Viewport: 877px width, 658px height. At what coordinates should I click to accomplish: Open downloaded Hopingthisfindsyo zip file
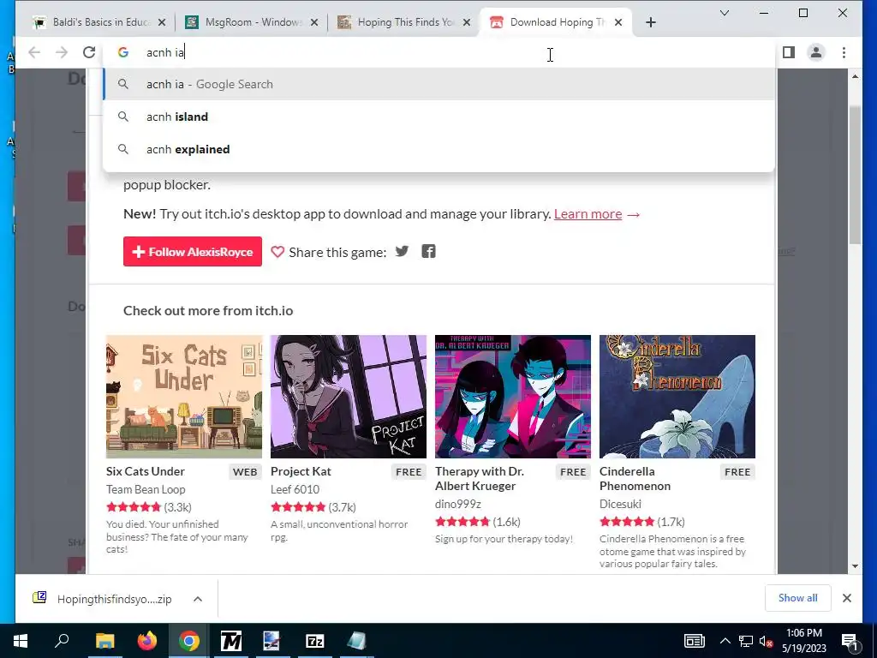point(114,599)
